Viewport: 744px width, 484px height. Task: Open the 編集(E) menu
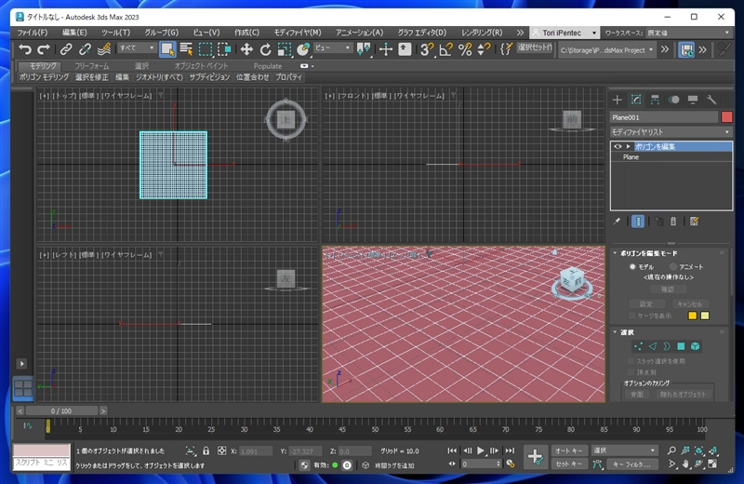(74, 33)
